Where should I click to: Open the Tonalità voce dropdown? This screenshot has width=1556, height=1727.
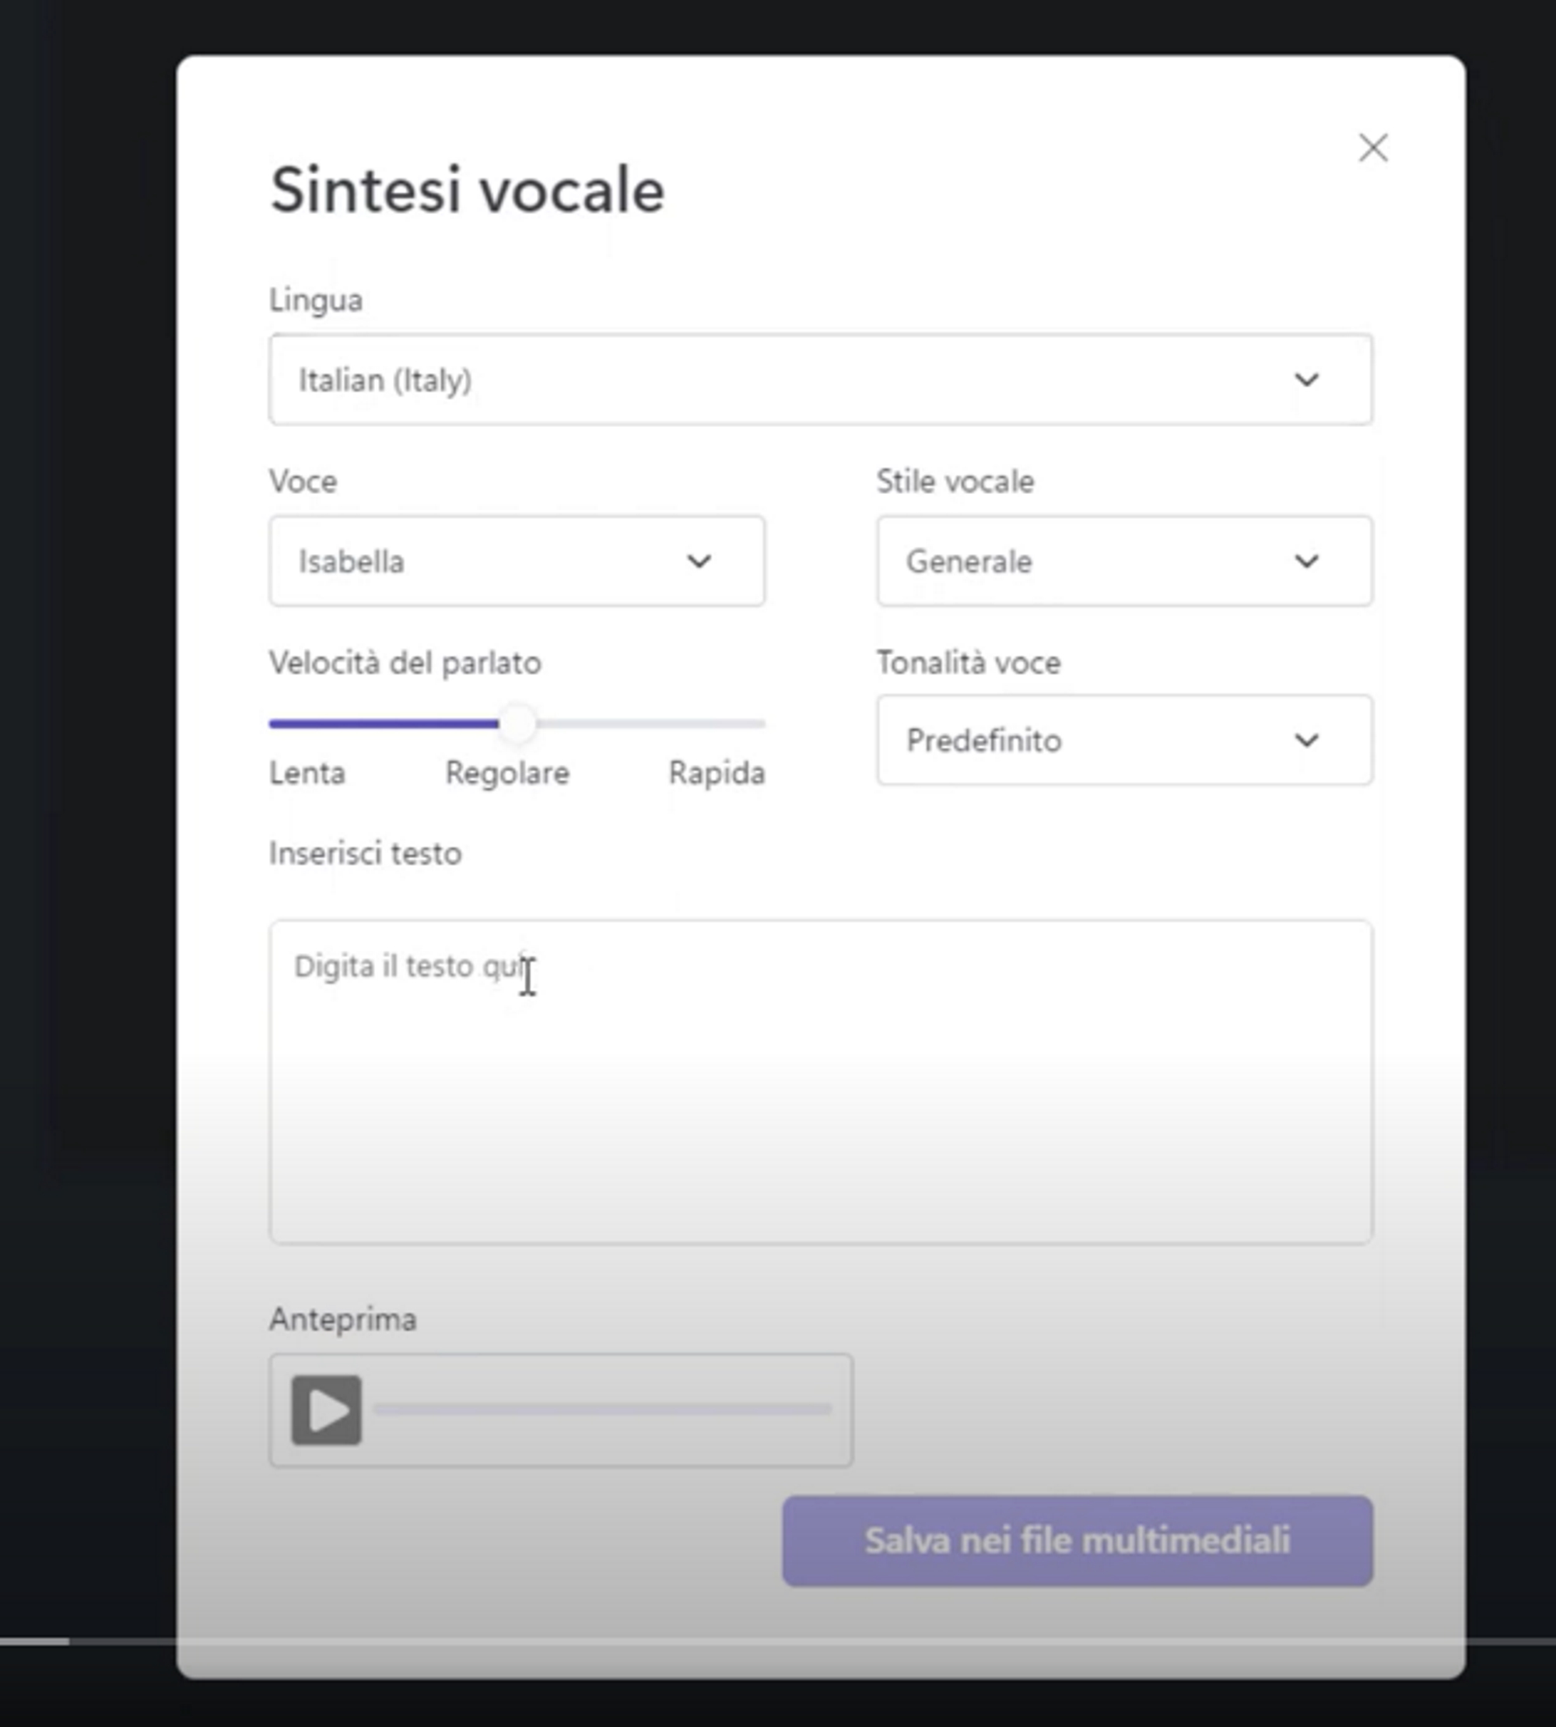[x=1123, y=739]
